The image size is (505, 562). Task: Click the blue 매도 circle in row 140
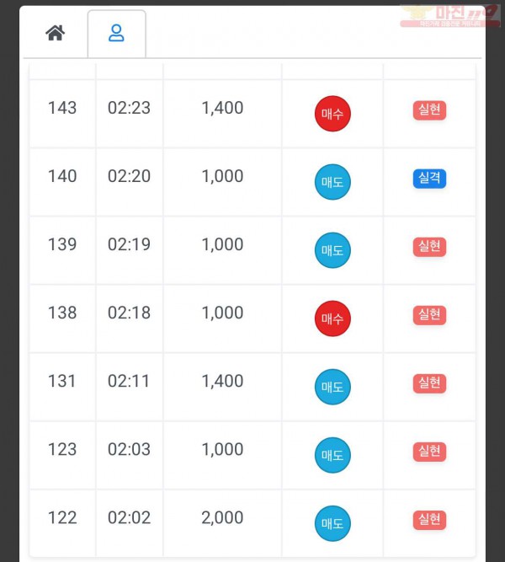pyautogui.click(x=332, y=182)
